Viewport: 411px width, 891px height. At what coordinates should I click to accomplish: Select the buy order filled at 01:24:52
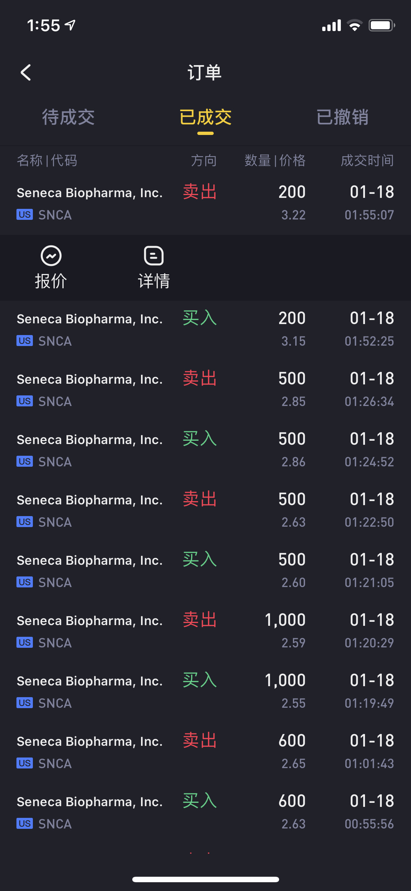pos(205,450)
